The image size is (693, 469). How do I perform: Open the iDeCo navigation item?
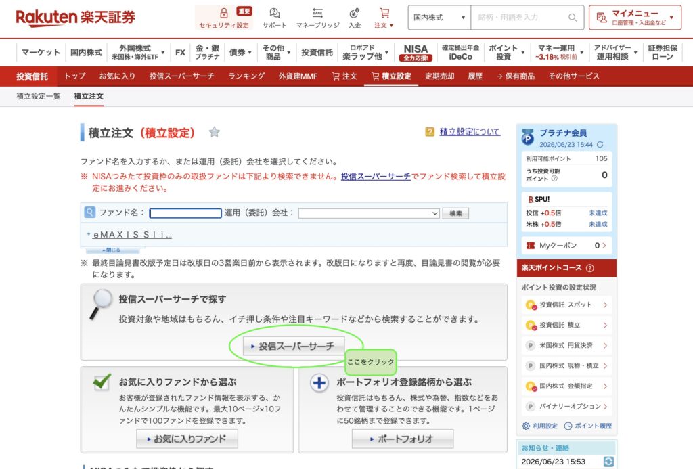[460, 52]
